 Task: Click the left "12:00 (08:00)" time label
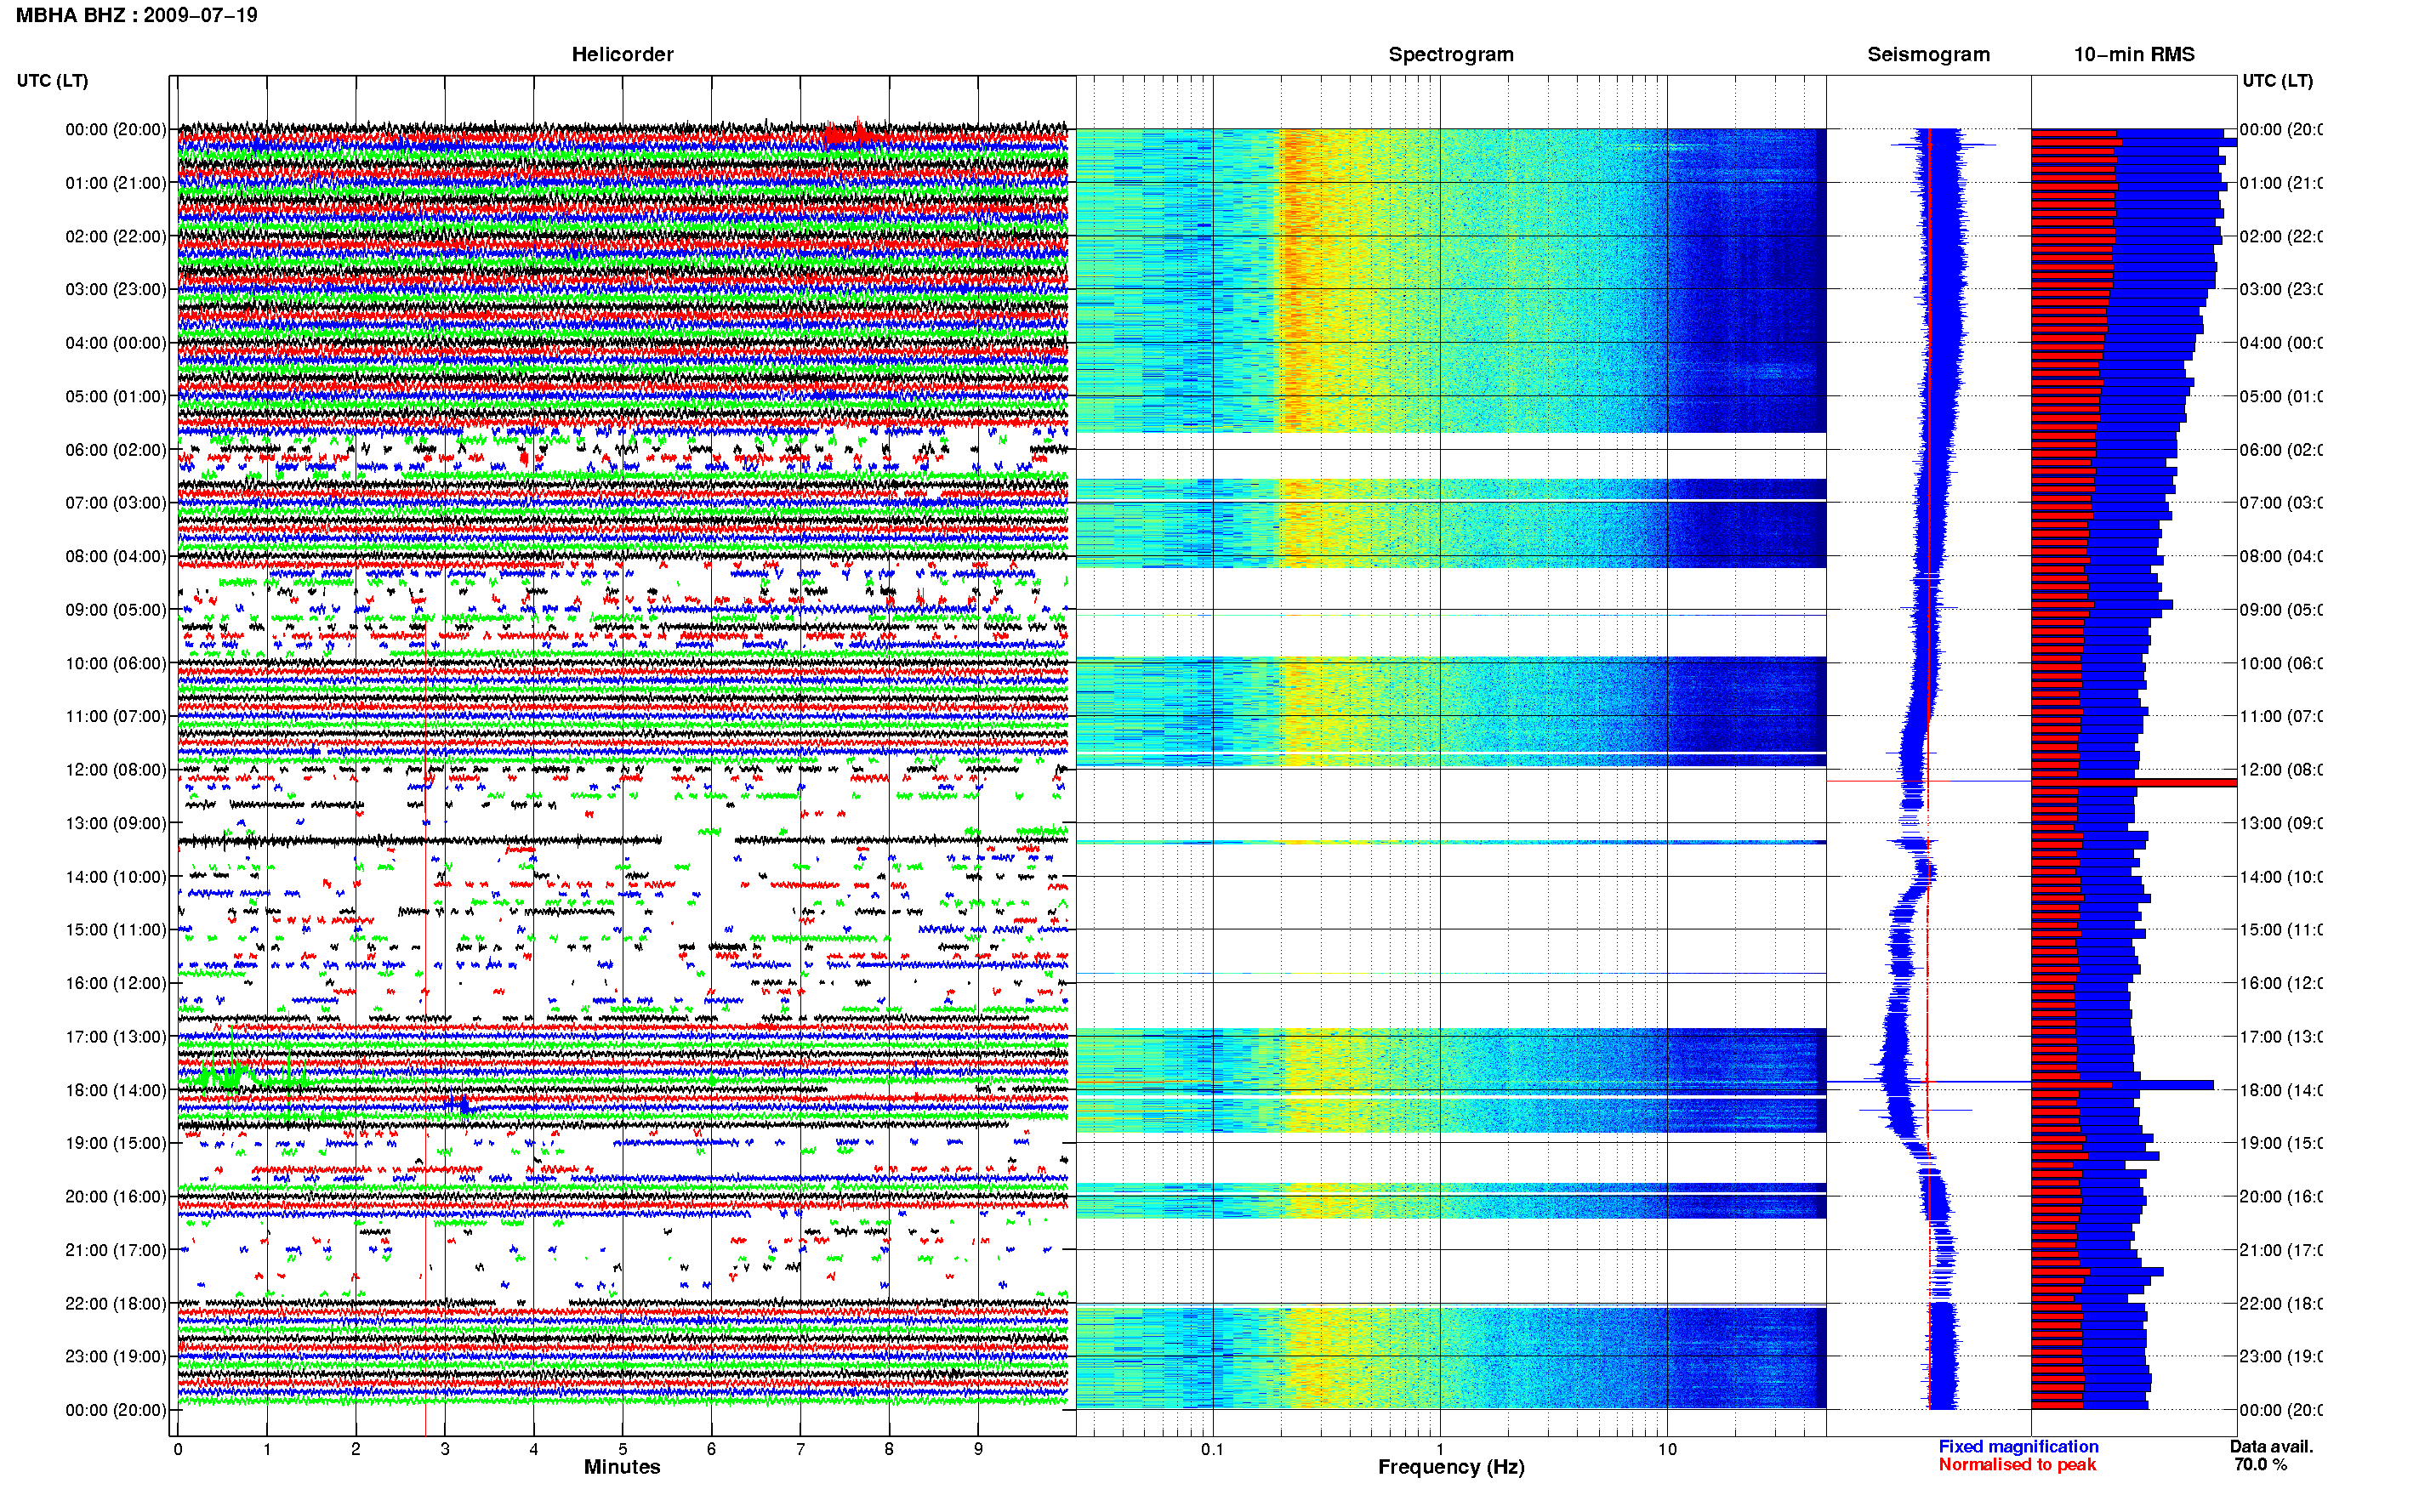[x=116, y=770]
